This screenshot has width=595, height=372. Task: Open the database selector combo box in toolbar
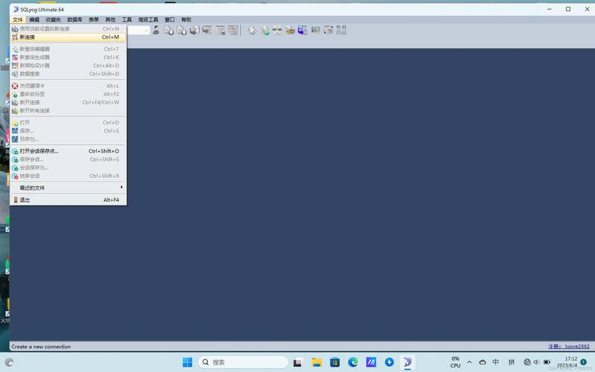click(x=138, y=31)
